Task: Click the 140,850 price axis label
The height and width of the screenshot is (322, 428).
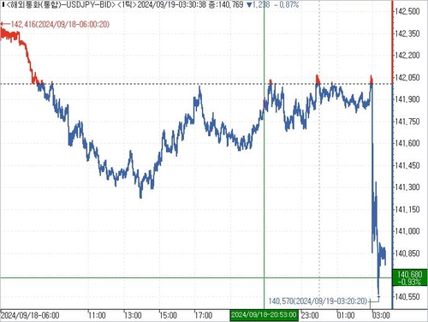Action: pos(407,253)
